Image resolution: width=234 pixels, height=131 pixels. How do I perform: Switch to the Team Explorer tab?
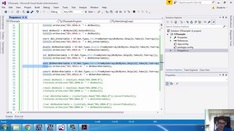tap(191, 70)
